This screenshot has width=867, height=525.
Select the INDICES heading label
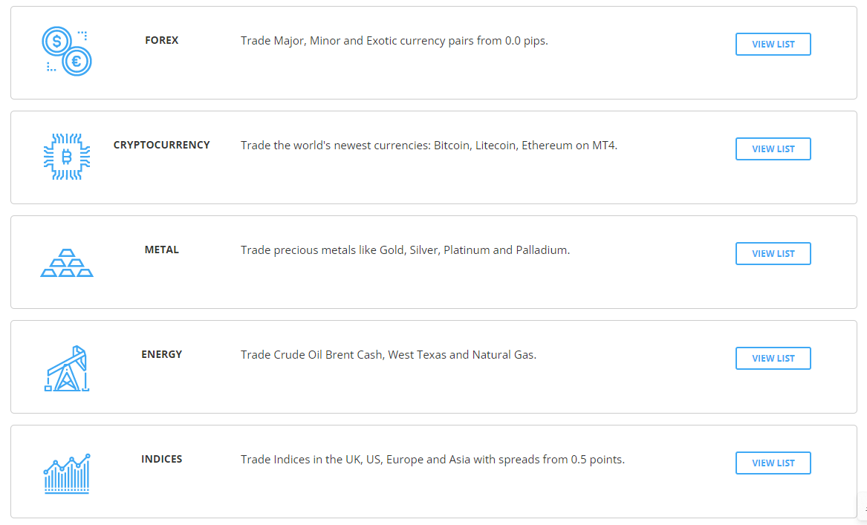(x=162, y=459)
